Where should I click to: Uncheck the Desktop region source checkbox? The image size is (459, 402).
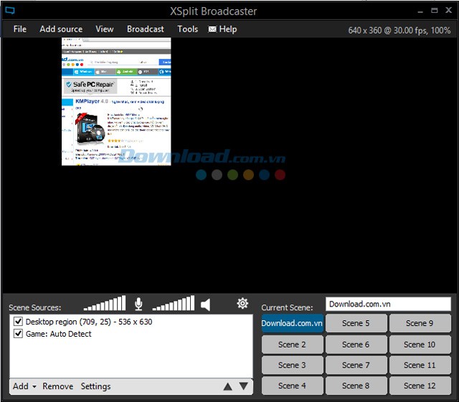point(19,322)
